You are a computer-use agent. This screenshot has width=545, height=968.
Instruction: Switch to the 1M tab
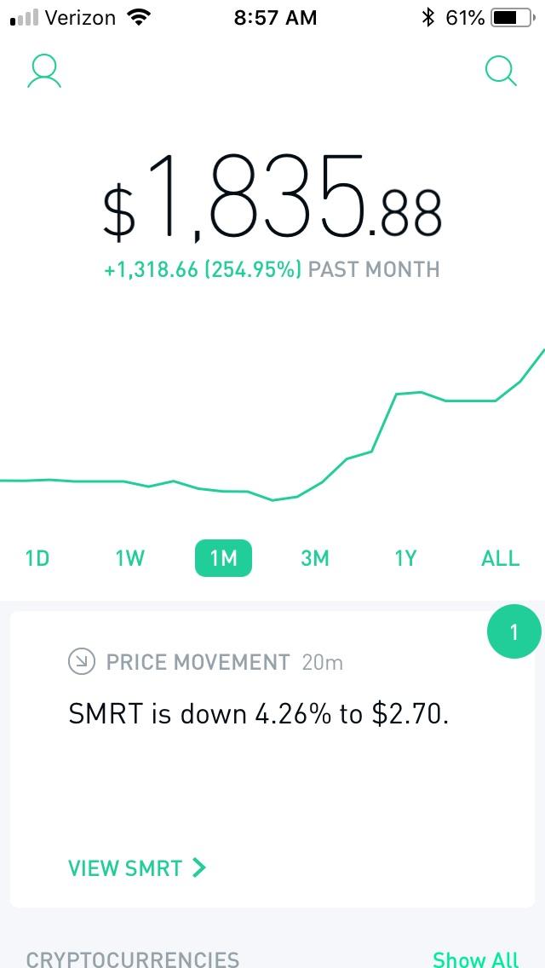point(223,558)
